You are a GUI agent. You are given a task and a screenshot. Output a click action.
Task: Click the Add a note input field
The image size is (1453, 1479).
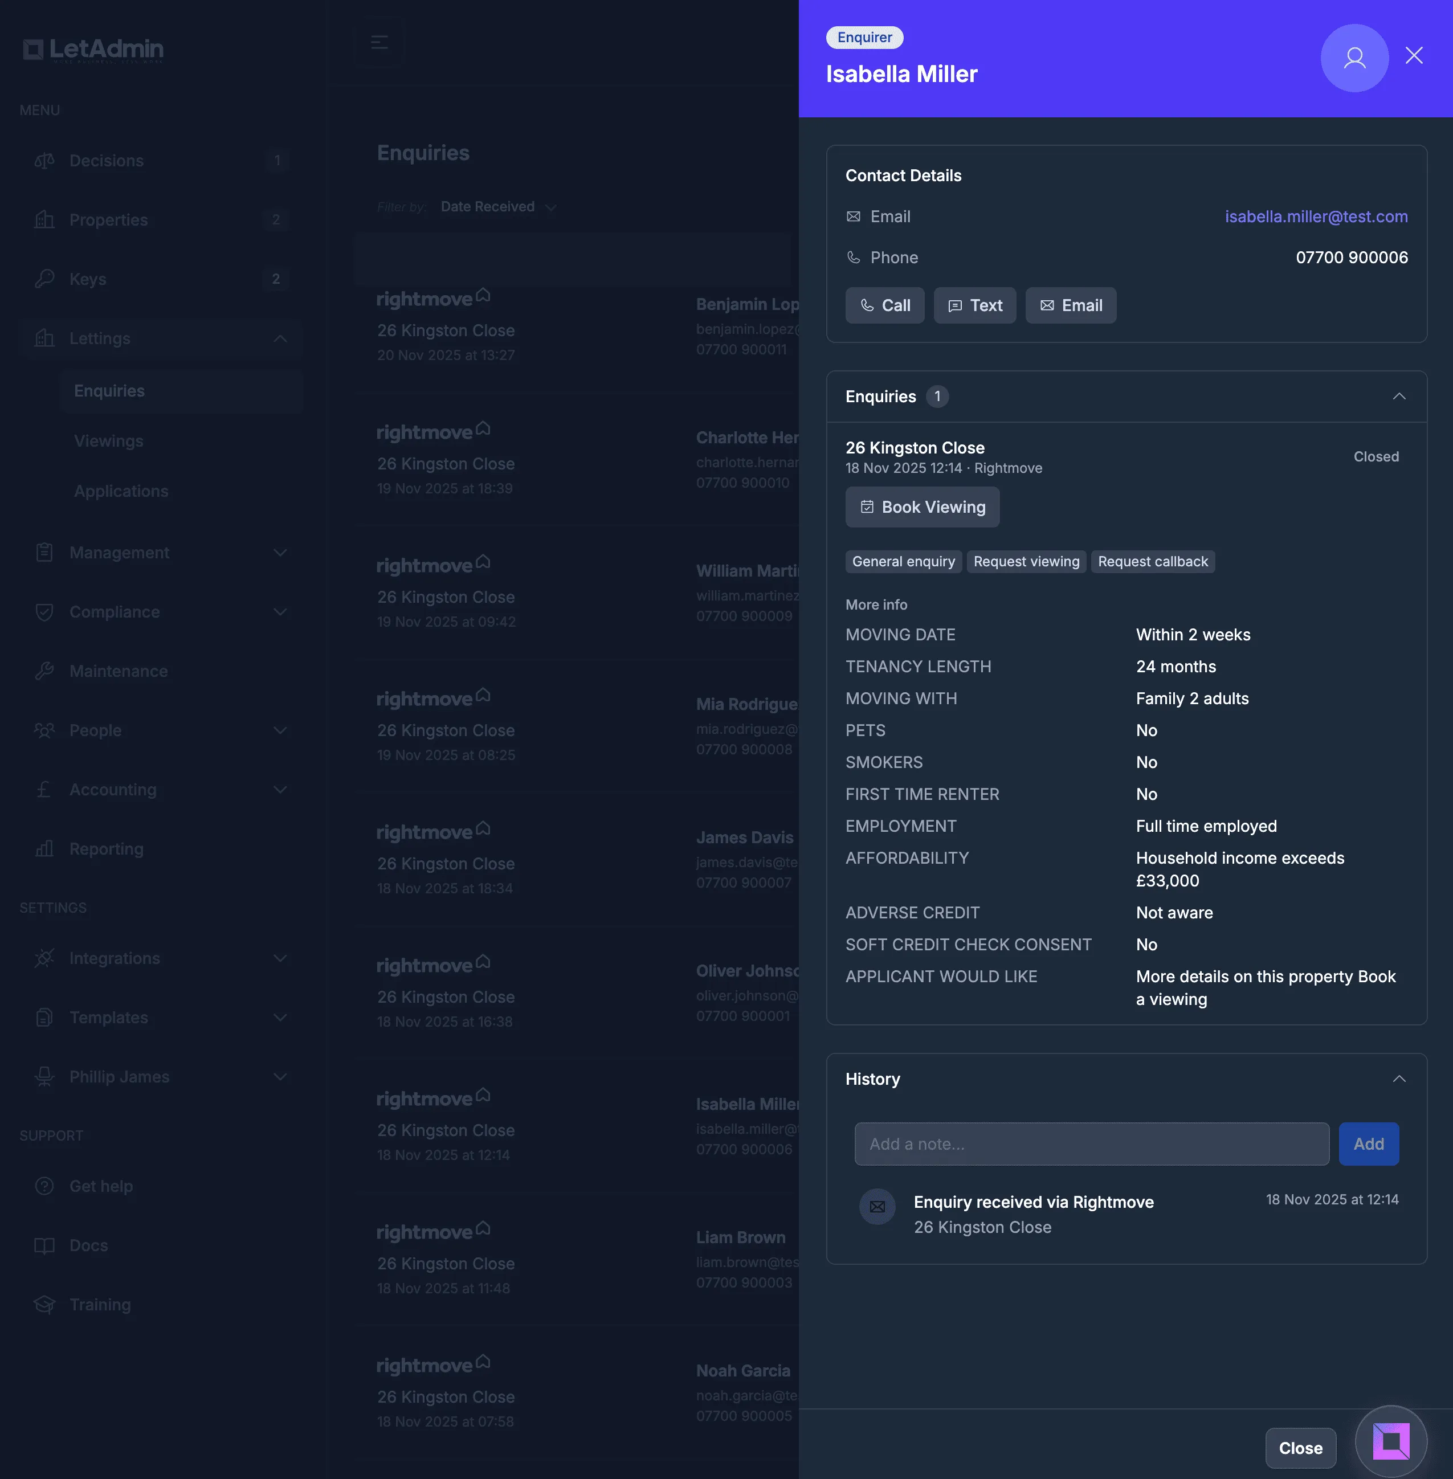(x=1091, y=1143)
